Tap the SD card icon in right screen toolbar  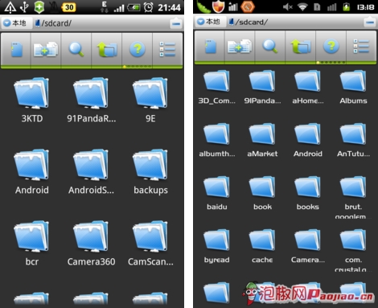(x=210, y=47)
